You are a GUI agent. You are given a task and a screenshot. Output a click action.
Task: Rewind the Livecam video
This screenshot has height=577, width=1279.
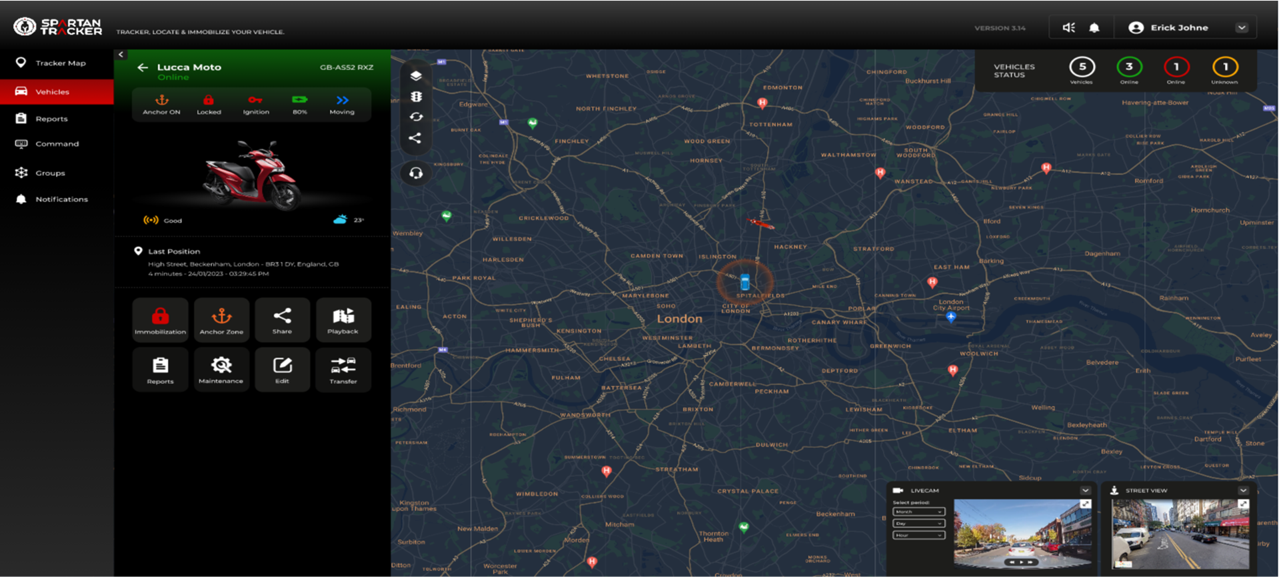pos(1012,562)
